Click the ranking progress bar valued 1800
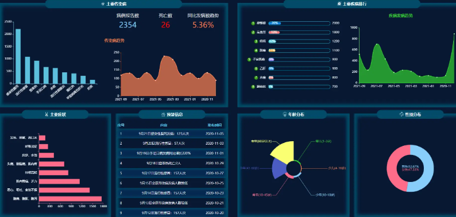This screenshot has height=217, width=456. coord(299,32)
